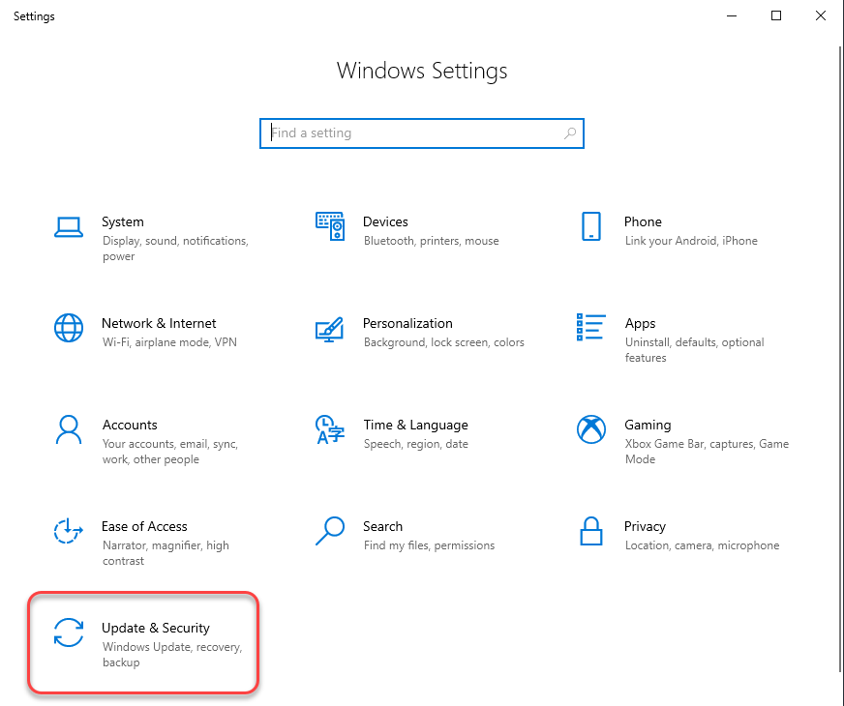Click inside the Find a setting field
The image size is (844, 706).
(416, 133)
